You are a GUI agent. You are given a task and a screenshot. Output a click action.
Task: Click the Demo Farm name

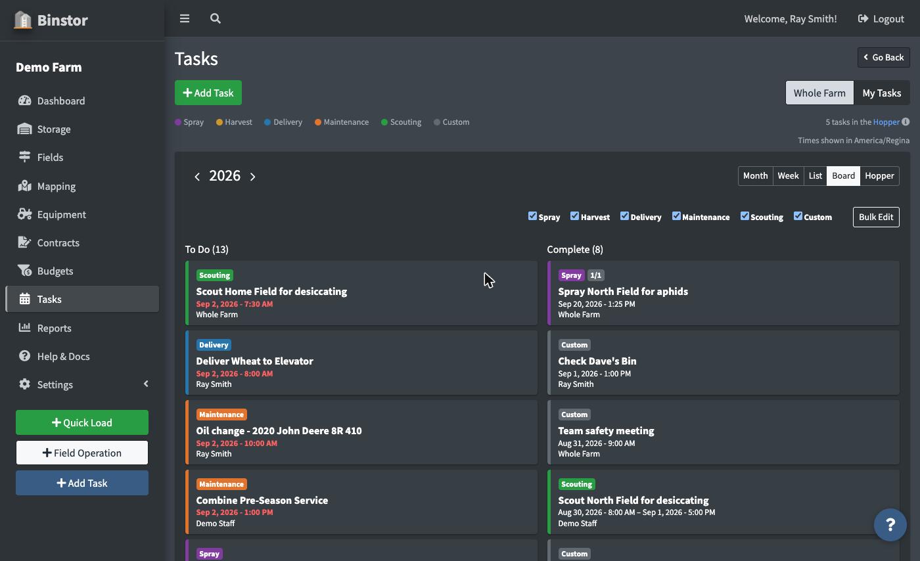[49, 67]
